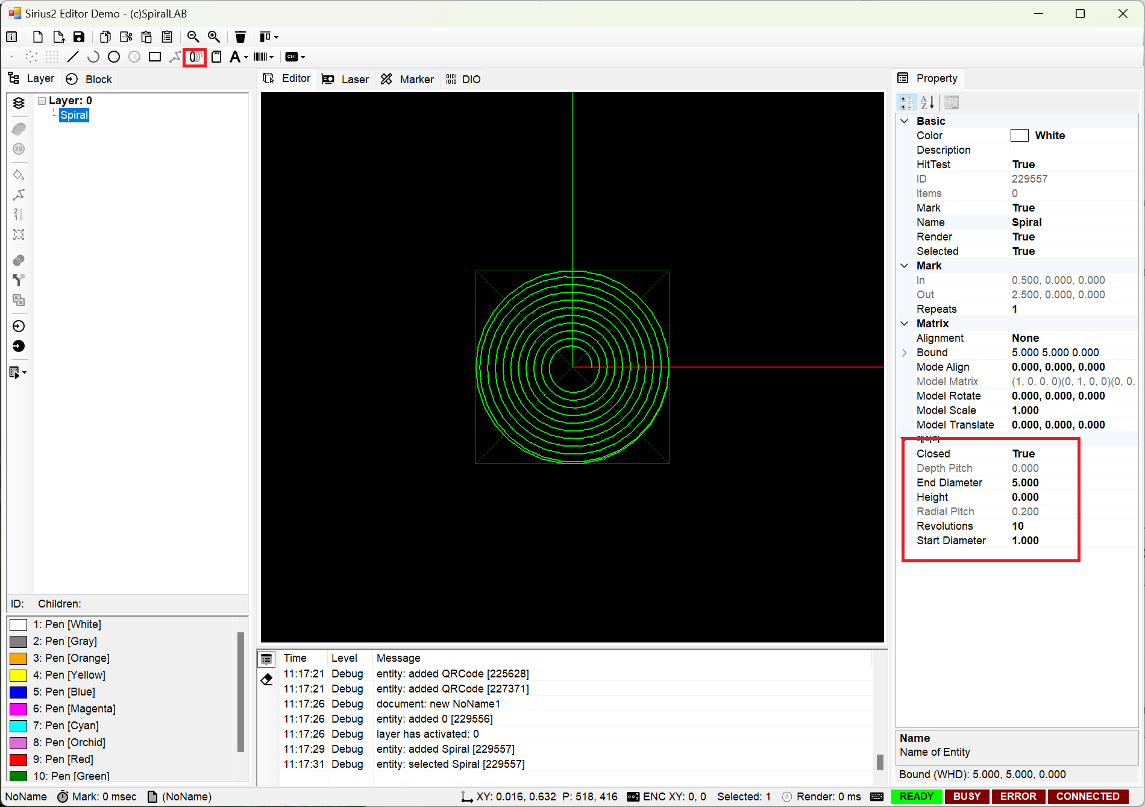Create a new document
This screenshot has width=1145, height=807.
[37, 37]
